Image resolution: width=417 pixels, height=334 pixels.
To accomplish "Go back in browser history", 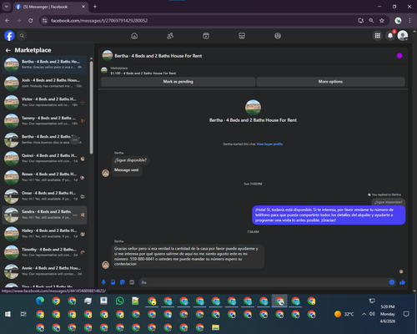I will pos(8,21).
